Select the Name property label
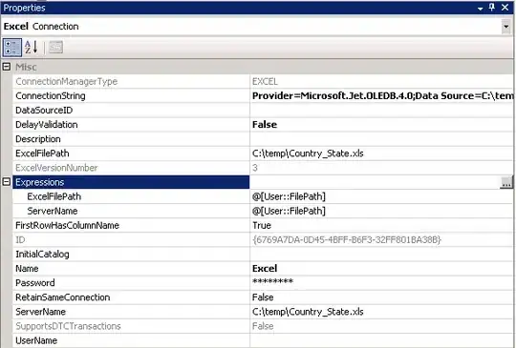Screen dimensions: 516x348 [27, 269]
